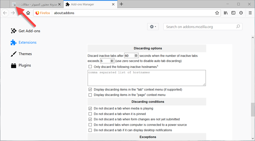Open the Firefox home page icon
The width and height of the screenshot is (255, 141).
[x=28, y=13]
